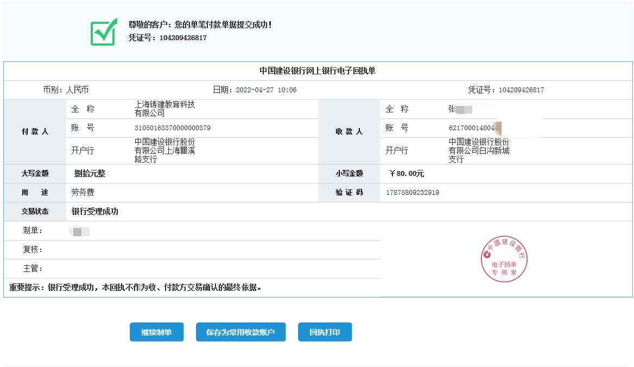This screenshot has width=634, height=367.
Task: Click payer bank 上海瞿溪路支行 text
Action: 164,150
